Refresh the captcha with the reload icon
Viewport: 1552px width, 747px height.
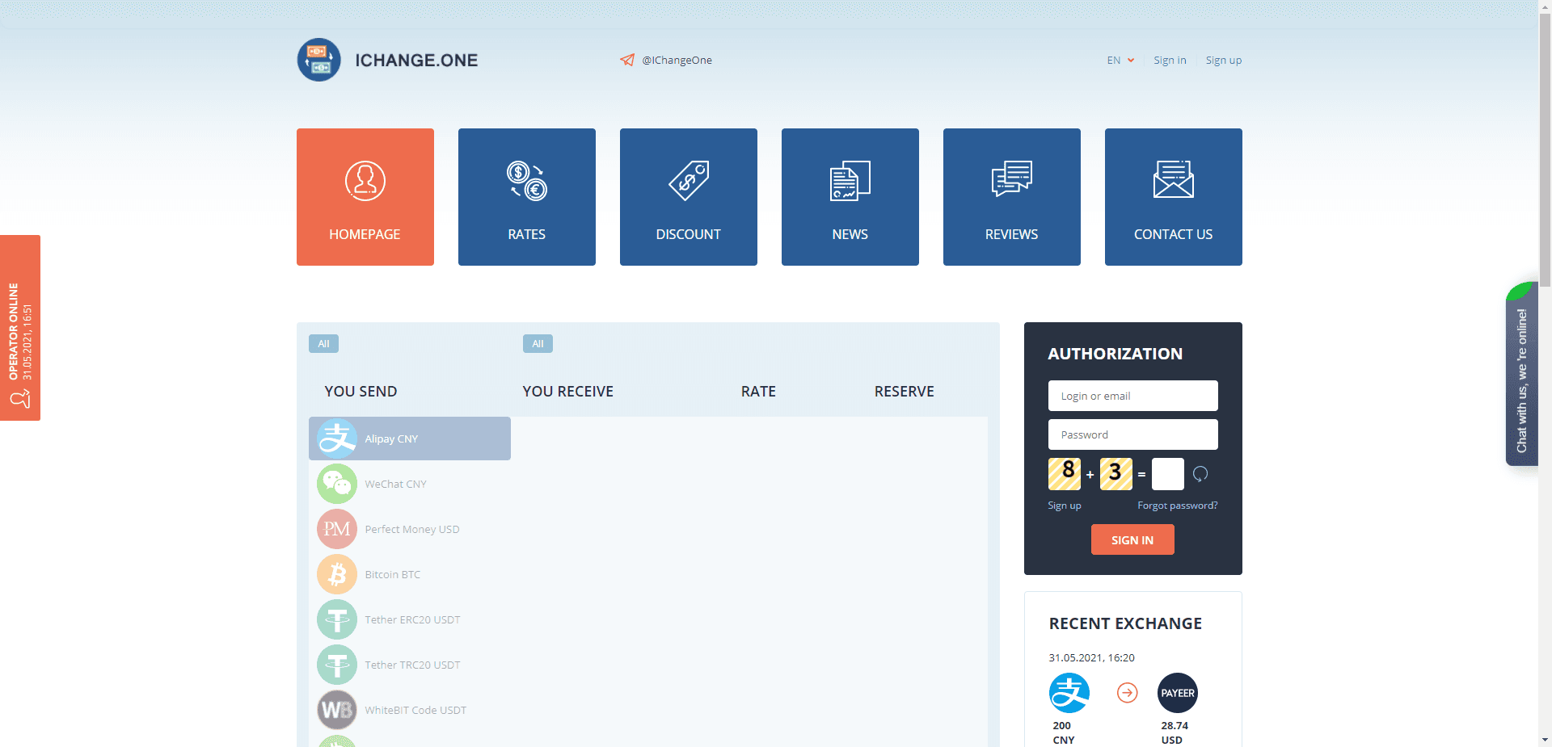pos(1200,474)
